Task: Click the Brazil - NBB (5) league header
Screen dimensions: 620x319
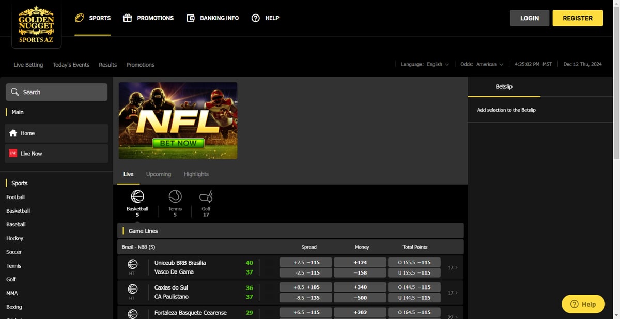Action: pos(290,247)
